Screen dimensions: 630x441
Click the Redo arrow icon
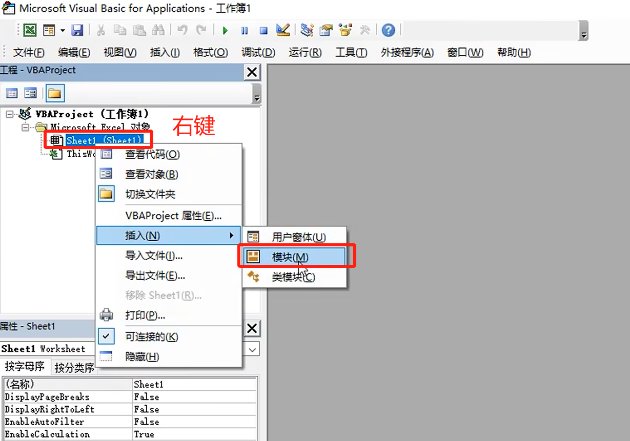201,30
